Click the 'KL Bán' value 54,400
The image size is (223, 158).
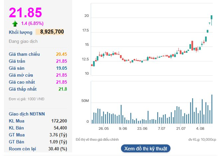tap(60, 128)
